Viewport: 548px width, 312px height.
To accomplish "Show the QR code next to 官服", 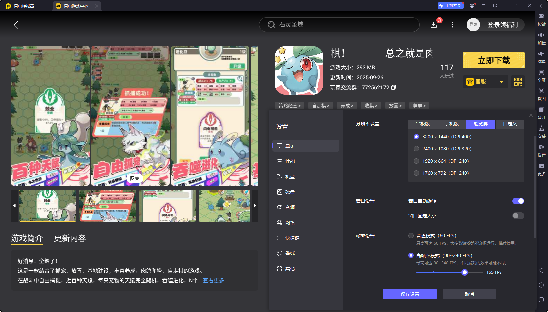I will (518, 82).
